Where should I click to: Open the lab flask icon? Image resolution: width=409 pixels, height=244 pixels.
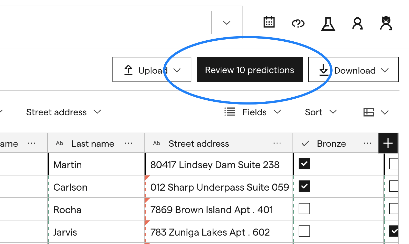[328, 24]
